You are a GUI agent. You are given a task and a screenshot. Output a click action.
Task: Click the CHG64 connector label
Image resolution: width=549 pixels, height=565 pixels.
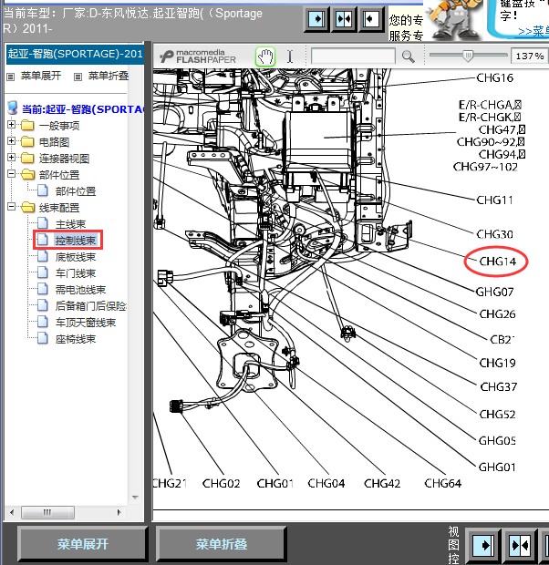coord(442,483)
